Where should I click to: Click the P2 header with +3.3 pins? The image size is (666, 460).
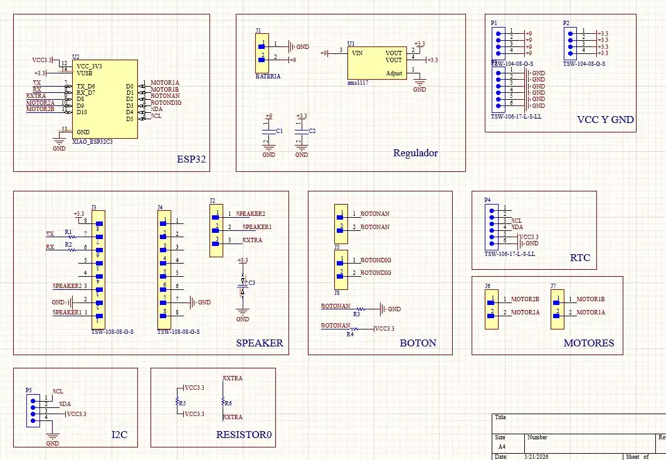tap(571, 43)
